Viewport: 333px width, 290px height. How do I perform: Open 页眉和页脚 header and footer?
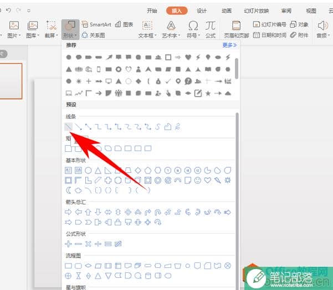pos(237,30)
